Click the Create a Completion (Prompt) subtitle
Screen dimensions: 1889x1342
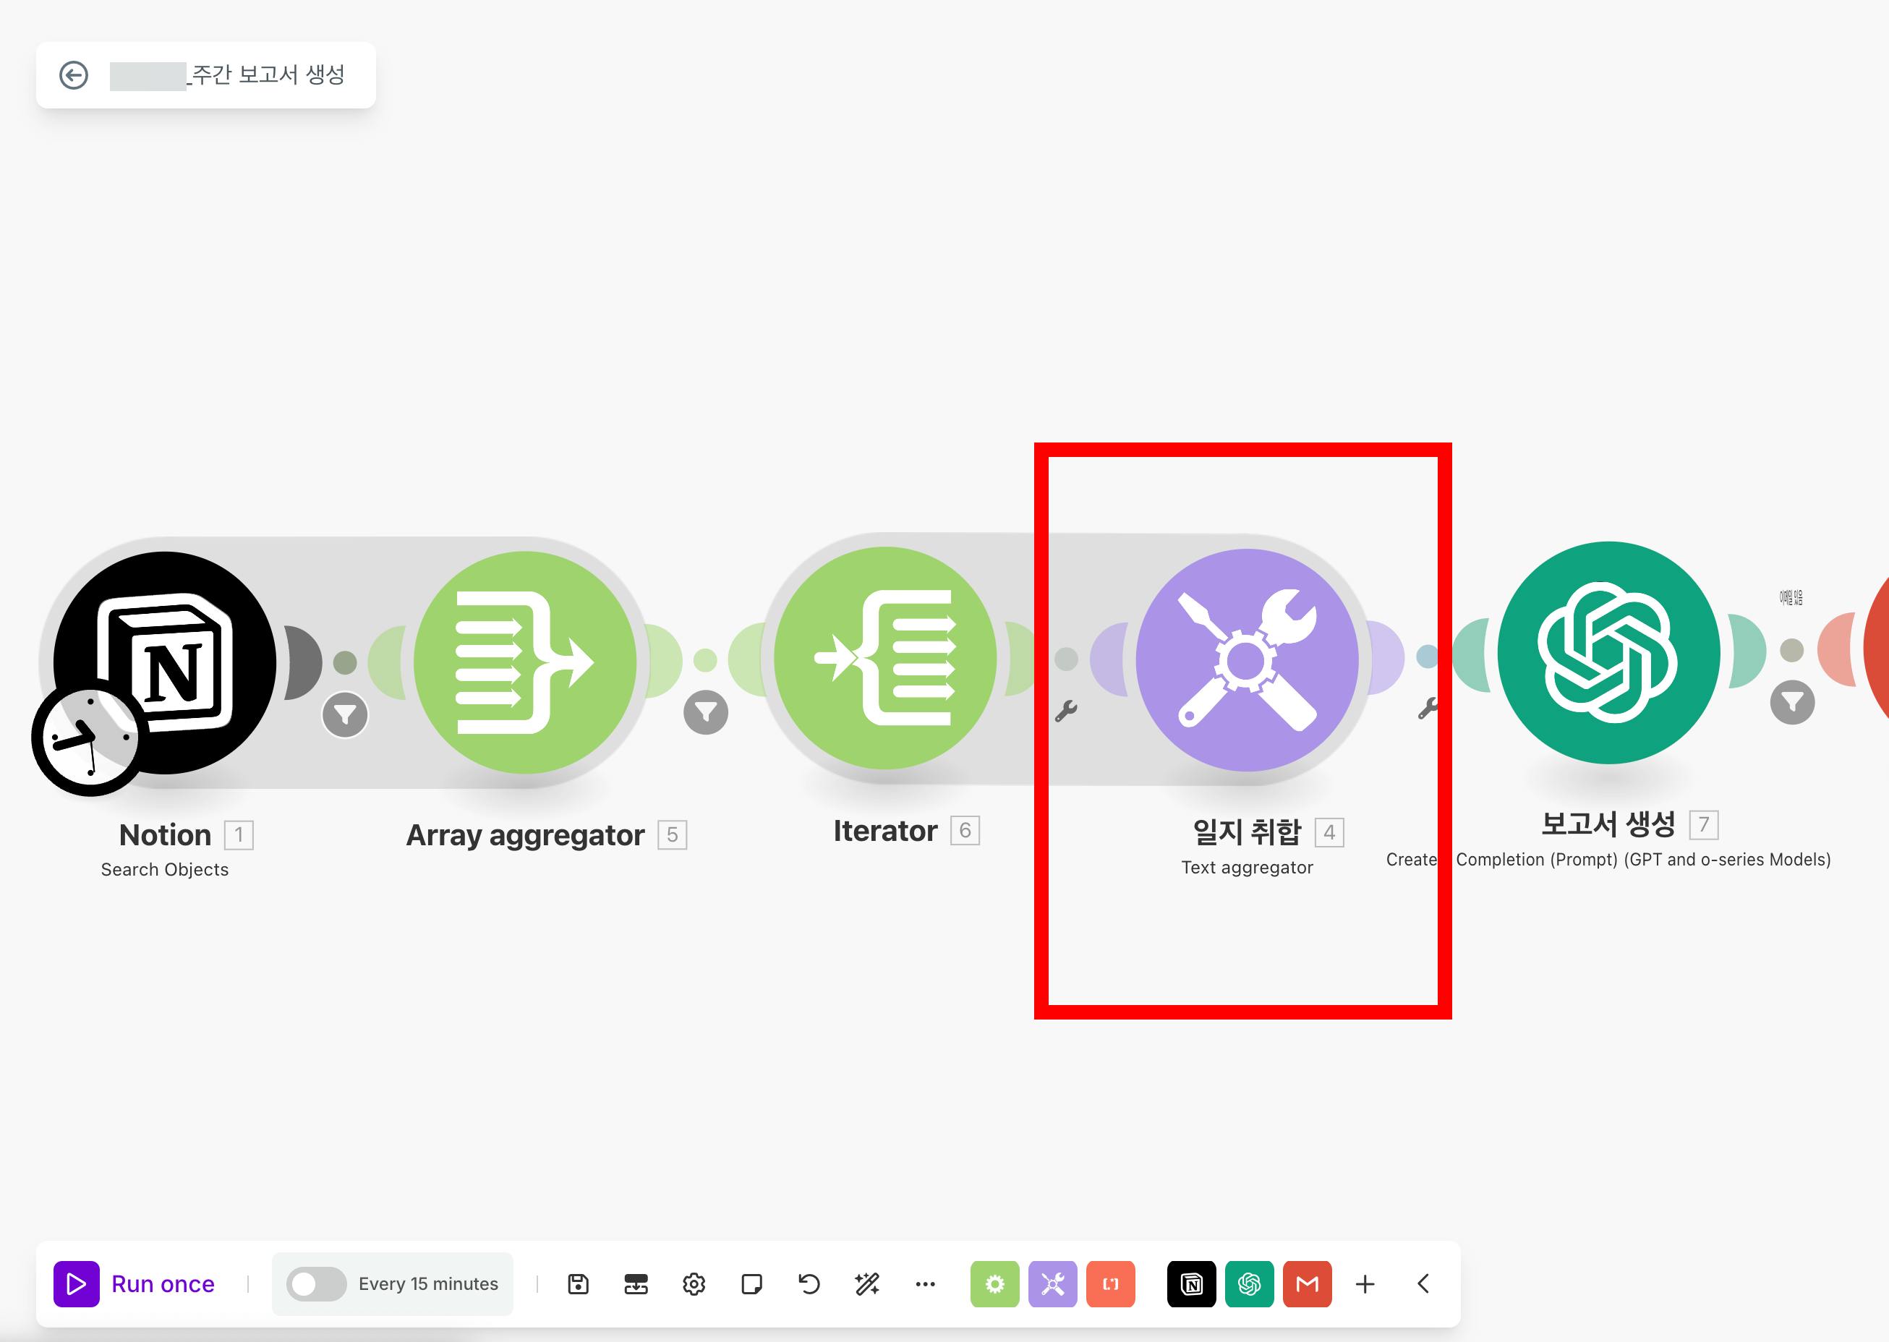click(1609, 860)
